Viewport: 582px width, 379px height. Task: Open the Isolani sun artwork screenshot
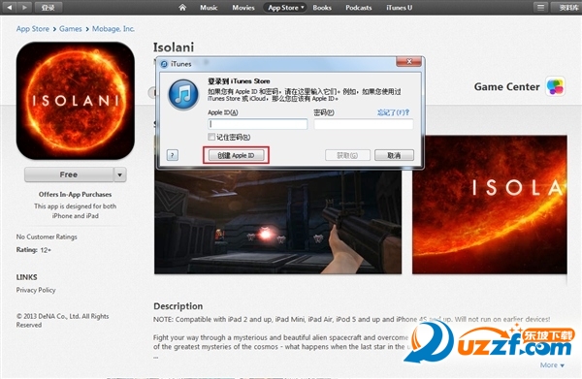click(x=490, y=205)
